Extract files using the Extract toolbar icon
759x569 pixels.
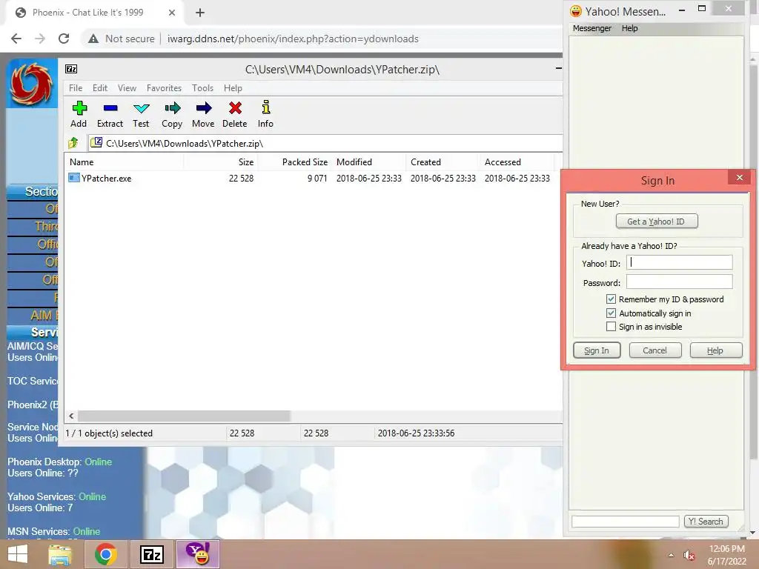coord(110,114)
